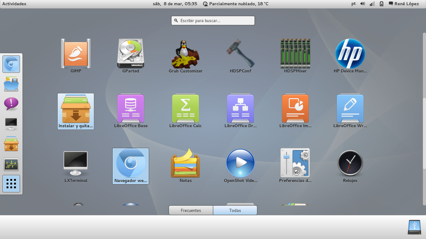Image resolution: width=426 pixels, height=239 pixels.
Task: Open the file manager from the dock
Action: point(11,84)
